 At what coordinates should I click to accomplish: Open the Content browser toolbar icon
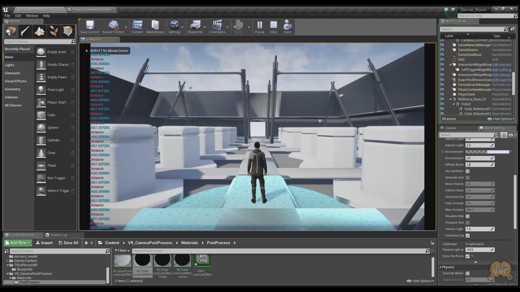137,27
